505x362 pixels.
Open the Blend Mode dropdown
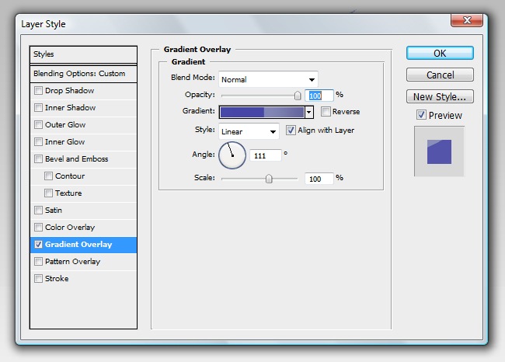pyautogui.click(x=268, y=79)
